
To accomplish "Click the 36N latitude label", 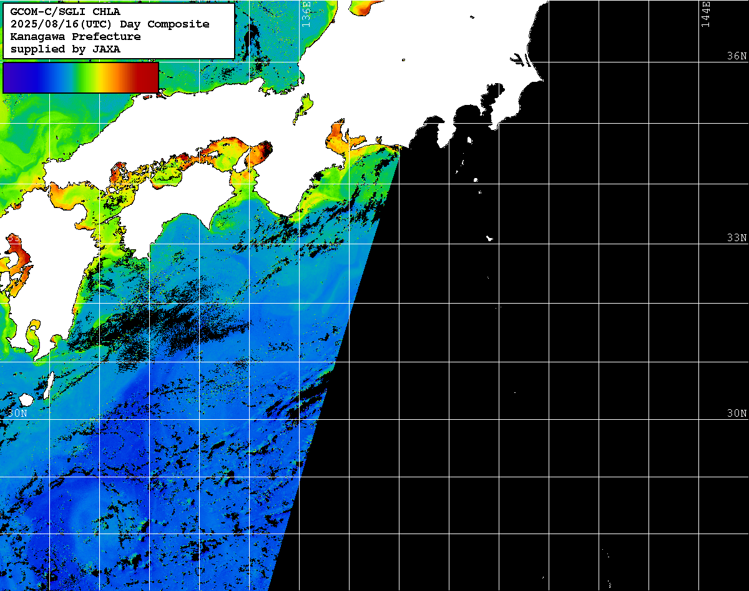I will 737,56.
